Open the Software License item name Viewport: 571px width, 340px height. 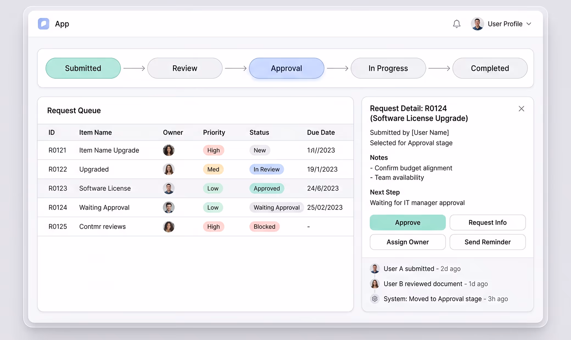click(x=105, y=188)
